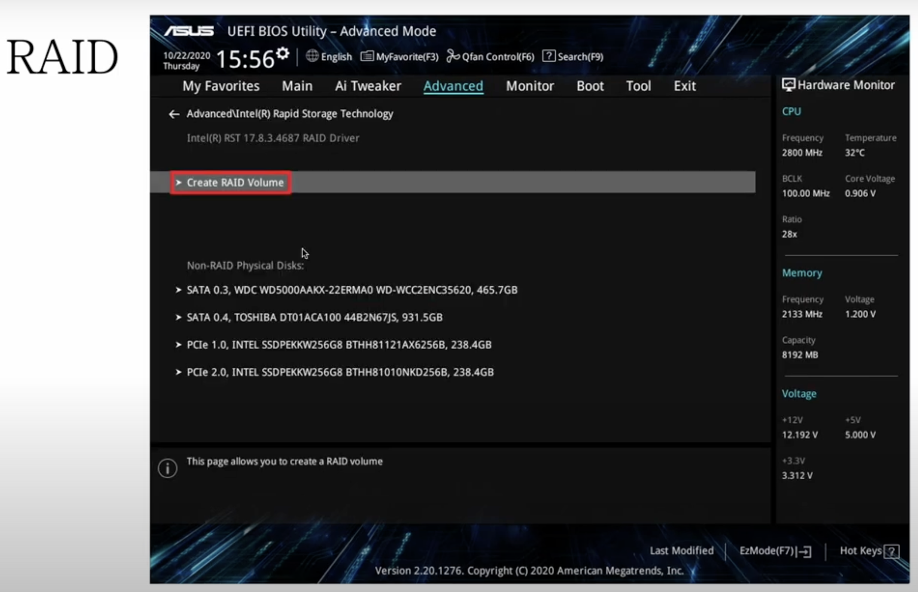Switch to the Main tab
This screenshot has width=918, height=592.
tap(297, 86)
